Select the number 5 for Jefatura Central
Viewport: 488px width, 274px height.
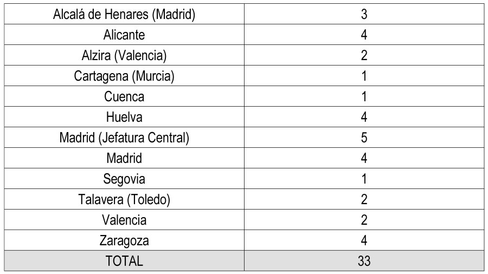click(x=364, y=138)
